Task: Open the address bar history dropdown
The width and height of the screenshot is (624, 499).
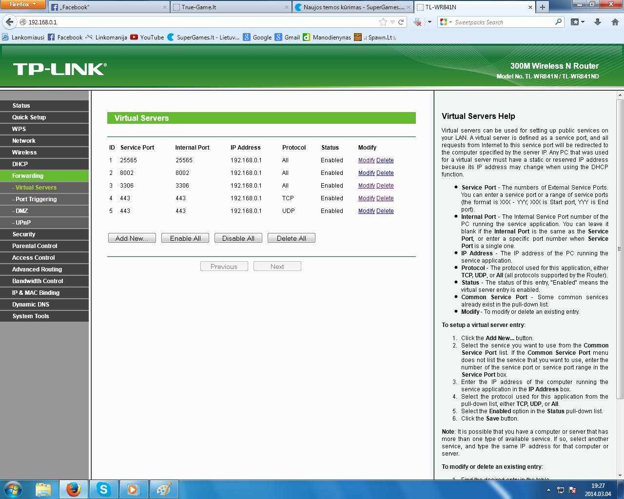Action: point(392,22)
